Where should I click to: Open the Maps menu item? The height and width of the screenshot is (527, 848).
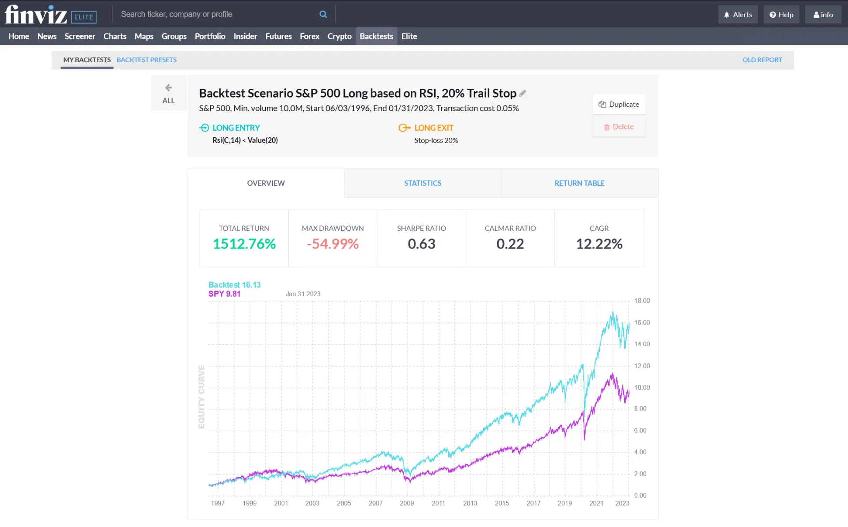tap(144, 36)
